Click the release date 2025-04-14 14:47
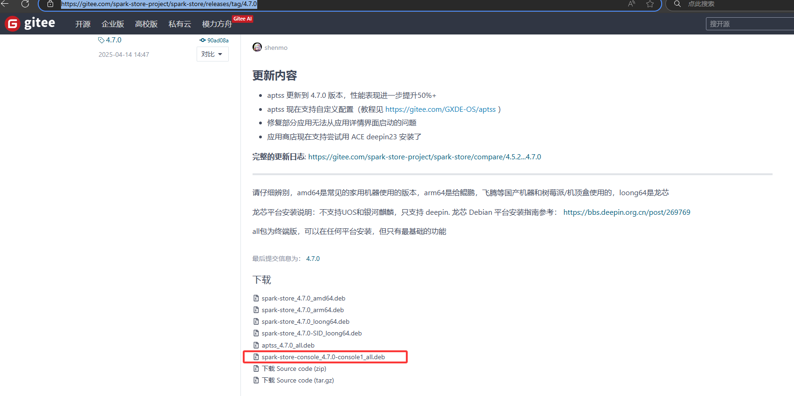The width and height of the screenshot is (794, 396). (123, 55)
